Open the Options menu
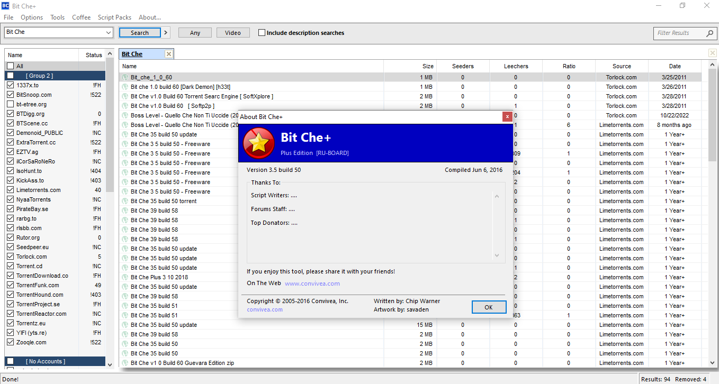 tap(32, 17)
